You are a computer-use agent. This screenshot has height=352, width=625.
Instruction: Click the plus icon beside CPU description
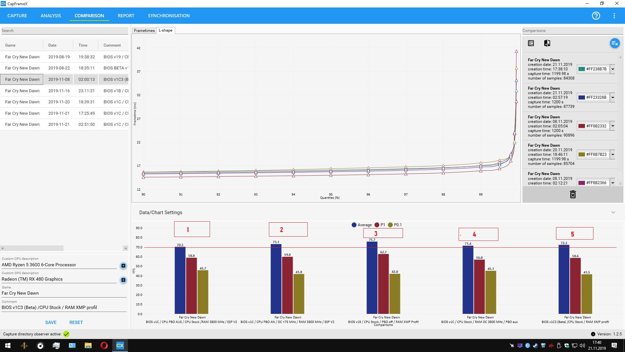123,266
